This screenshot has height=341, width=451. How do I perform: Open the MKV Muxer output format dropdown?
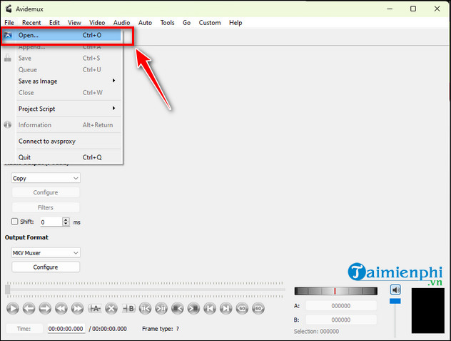(46, 252)
